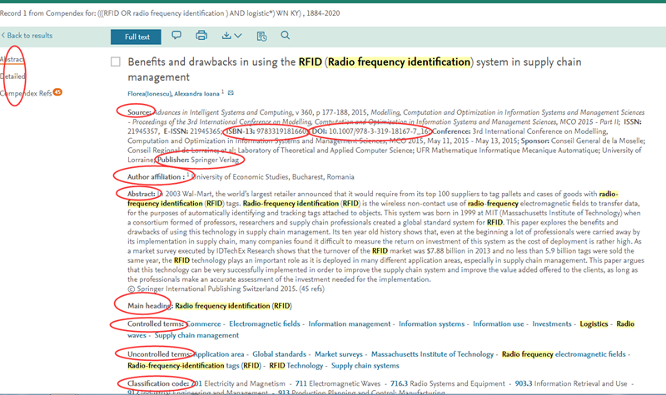
Task: Open controlled term Information use
Action: [x=498, y=324]
